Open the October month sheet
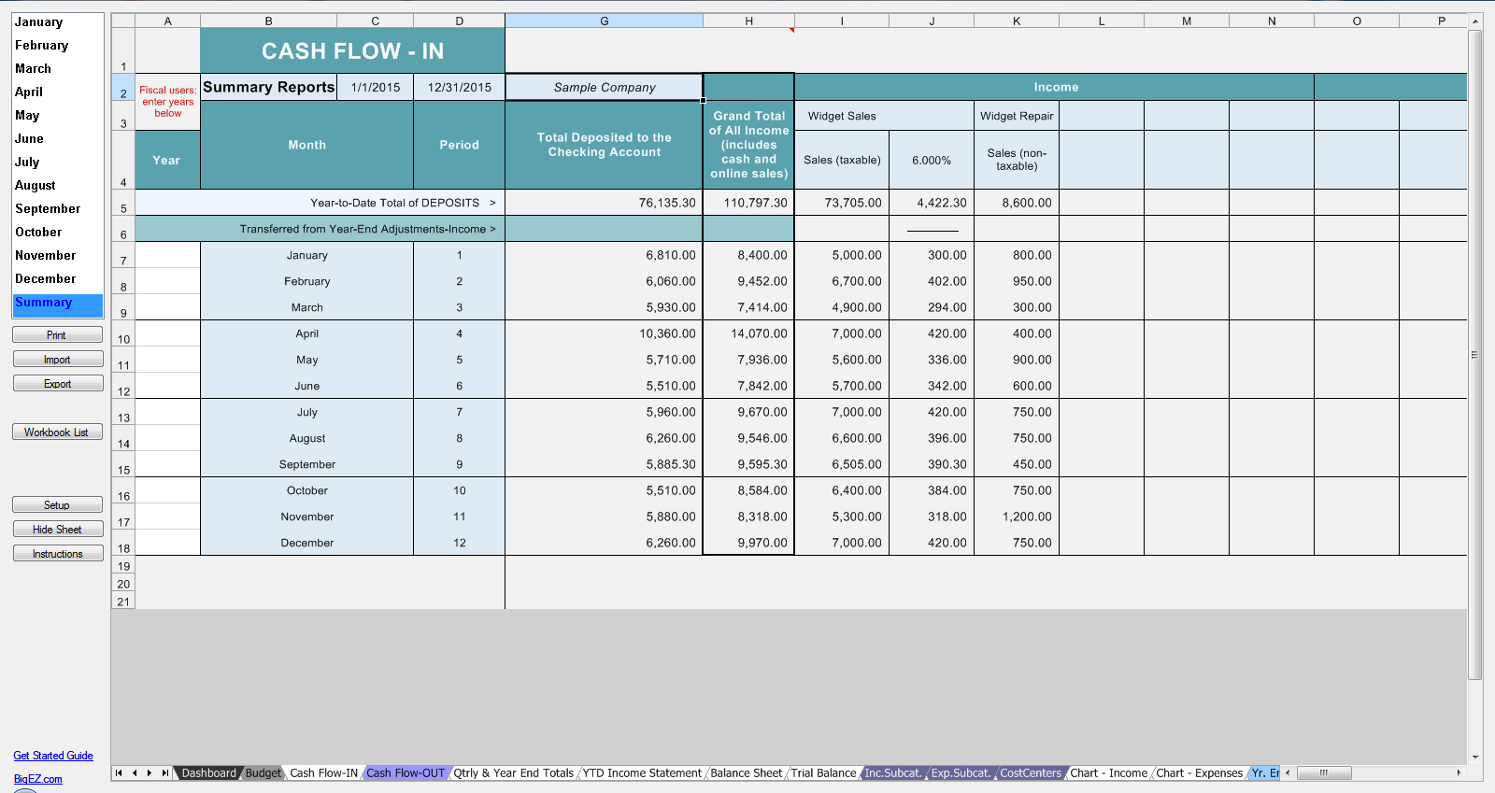The height and width of the screenshot is (793, 1495). [57, 232]
